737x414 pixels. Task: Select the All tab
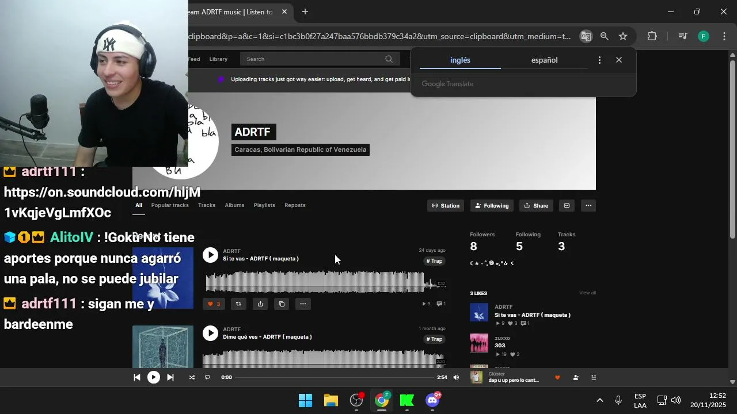(139, 205)
